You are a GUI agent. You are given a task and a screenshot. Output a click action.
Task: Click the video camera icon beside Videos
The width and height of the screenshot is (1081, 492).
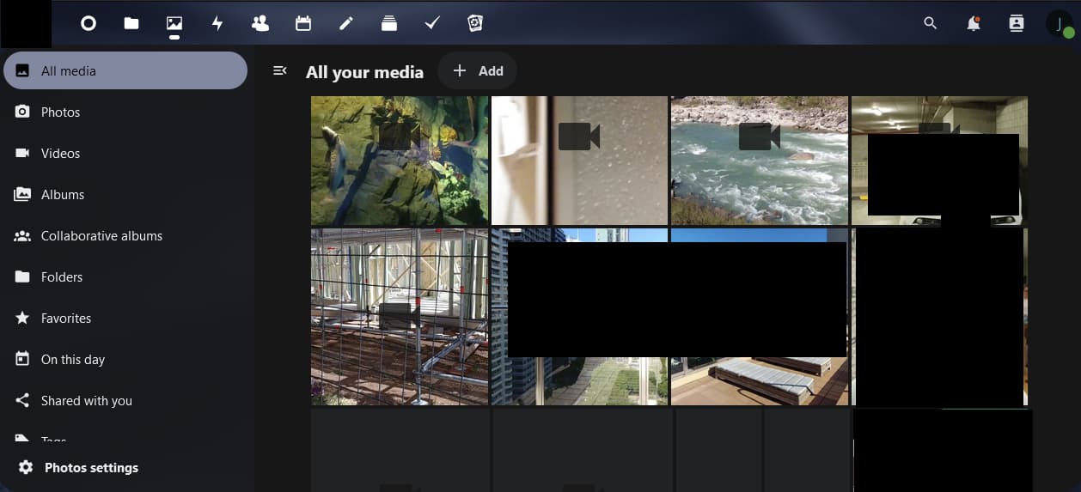22,153
